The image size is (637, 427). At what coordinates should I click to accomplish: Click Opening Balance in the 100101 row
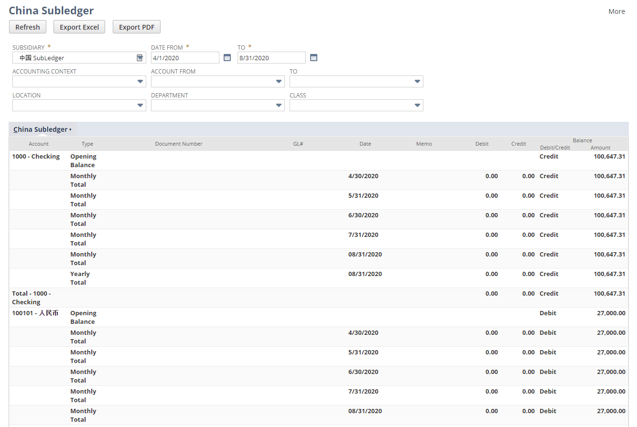83,318
